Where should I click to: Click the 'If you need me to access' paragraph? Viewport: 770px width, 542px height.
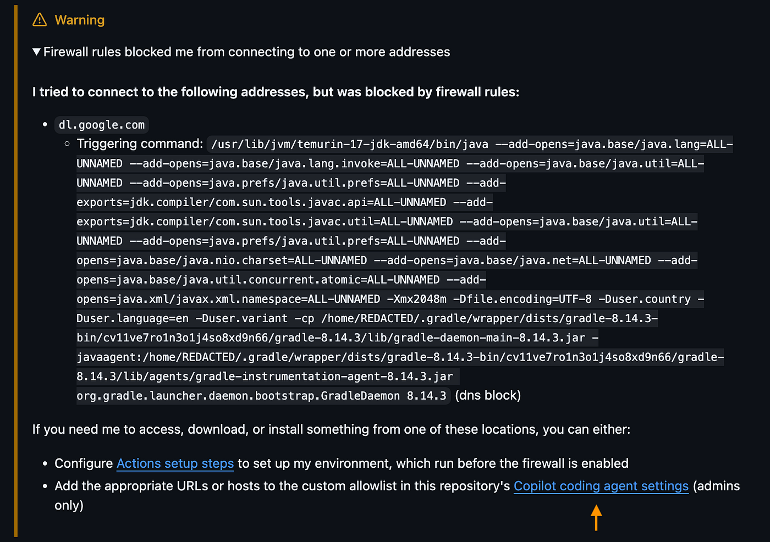(x=331, y=429)
